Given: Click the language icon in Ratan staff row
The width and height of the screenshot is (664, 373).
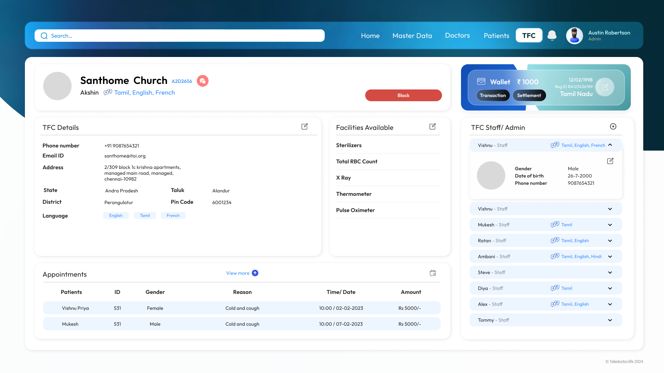Looking at the screenshot, I should coord(555,240).
